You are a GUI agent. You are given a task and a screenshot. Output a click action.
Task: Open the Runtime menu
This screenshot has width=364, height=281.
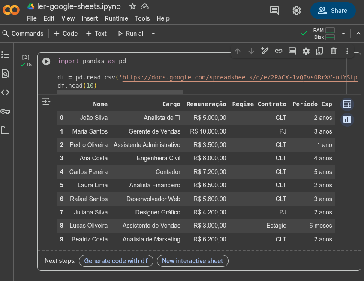tap(116, 18)
